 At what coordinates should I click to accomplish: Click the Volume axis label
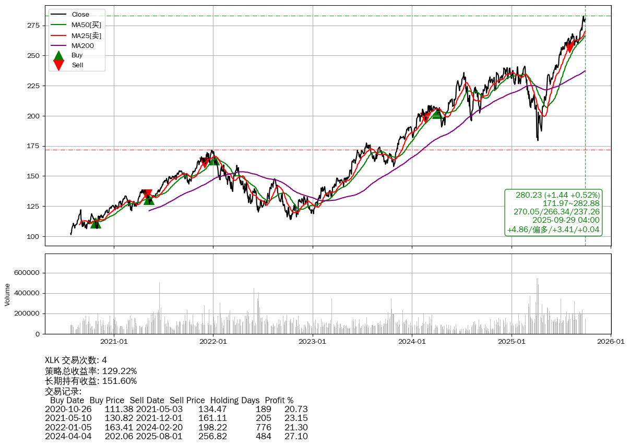pos(7,294)
